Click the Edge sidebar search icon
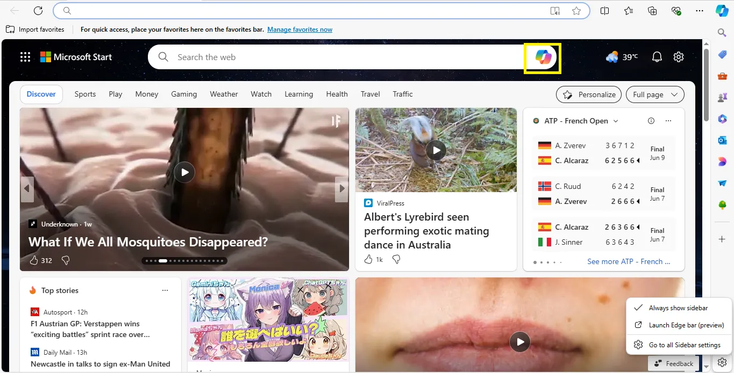This screenshot has width=734, height=373. tap(722, 33)
